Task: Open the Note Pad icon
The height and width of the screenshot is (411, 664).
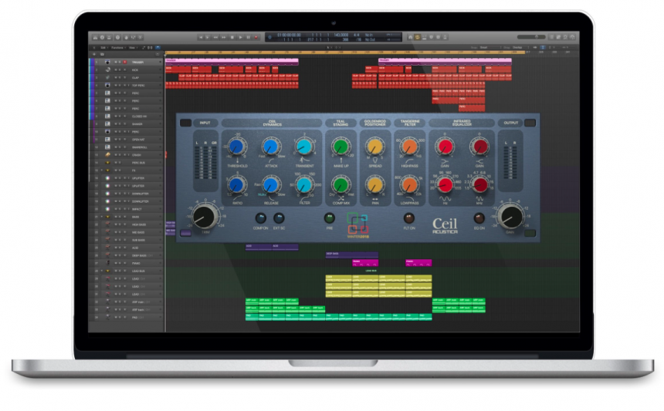Action: [558, 37]
